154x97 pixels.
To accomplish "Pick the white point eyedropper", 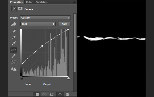I will tap(14, 43).
